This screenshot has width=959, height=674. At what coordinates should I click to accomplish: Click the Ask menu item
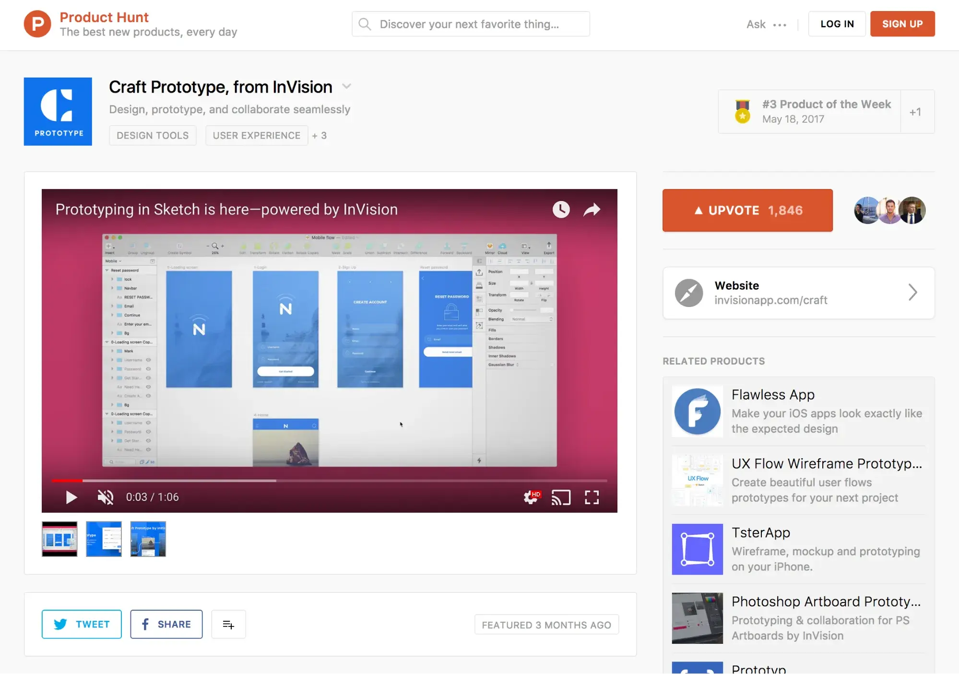tap(756, 24)
